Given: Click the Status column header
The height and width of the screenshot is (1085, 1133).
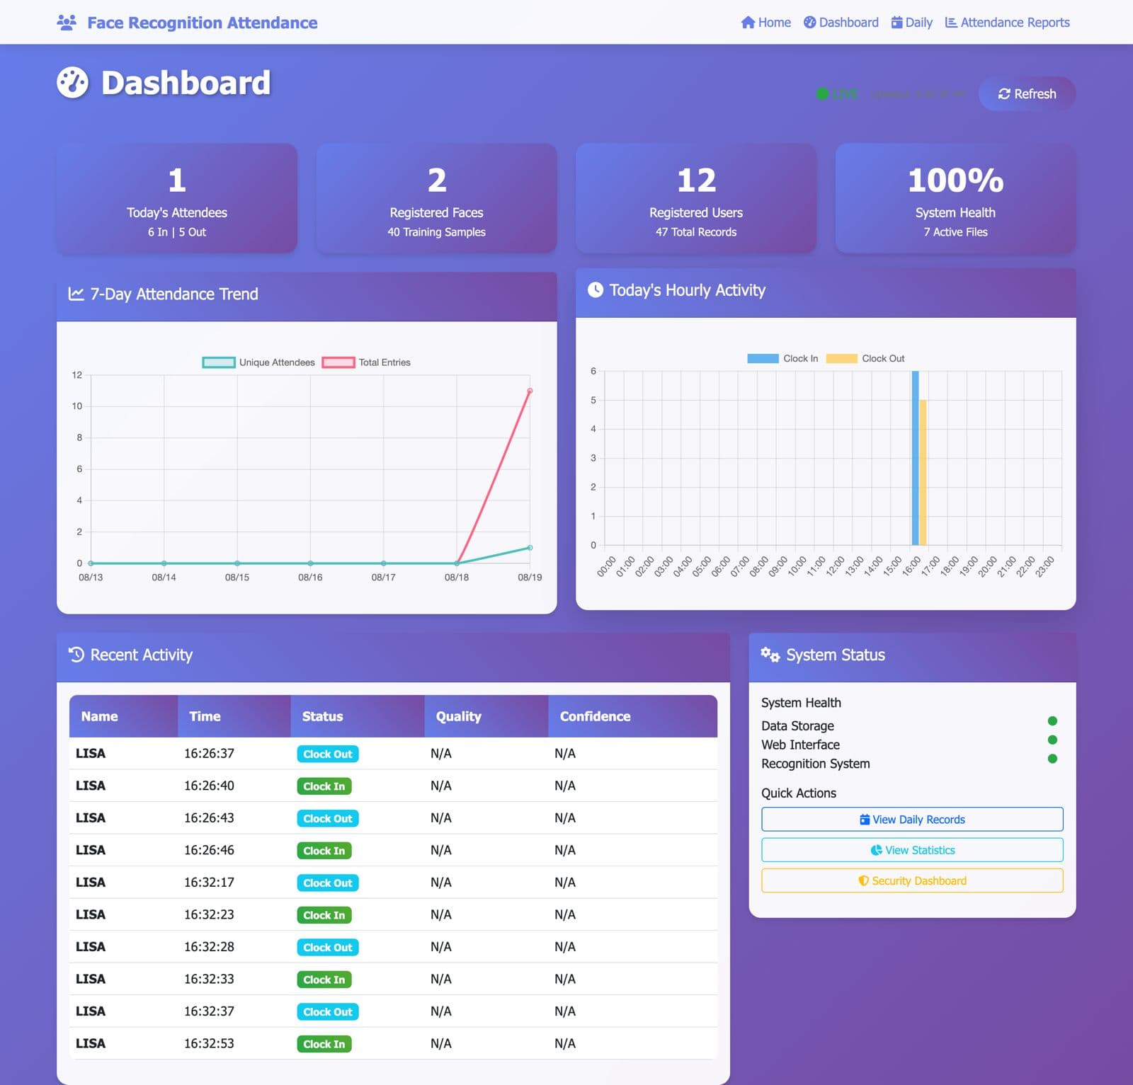Looking at the screenshot, I should 358,716.
